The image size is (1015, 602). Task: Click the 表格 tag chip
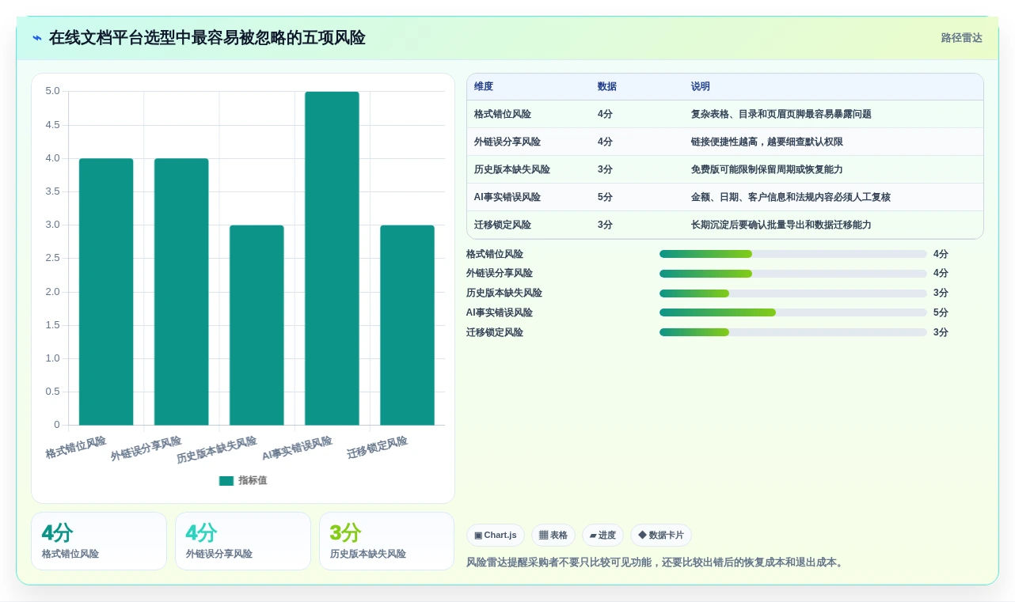[553, 536]
